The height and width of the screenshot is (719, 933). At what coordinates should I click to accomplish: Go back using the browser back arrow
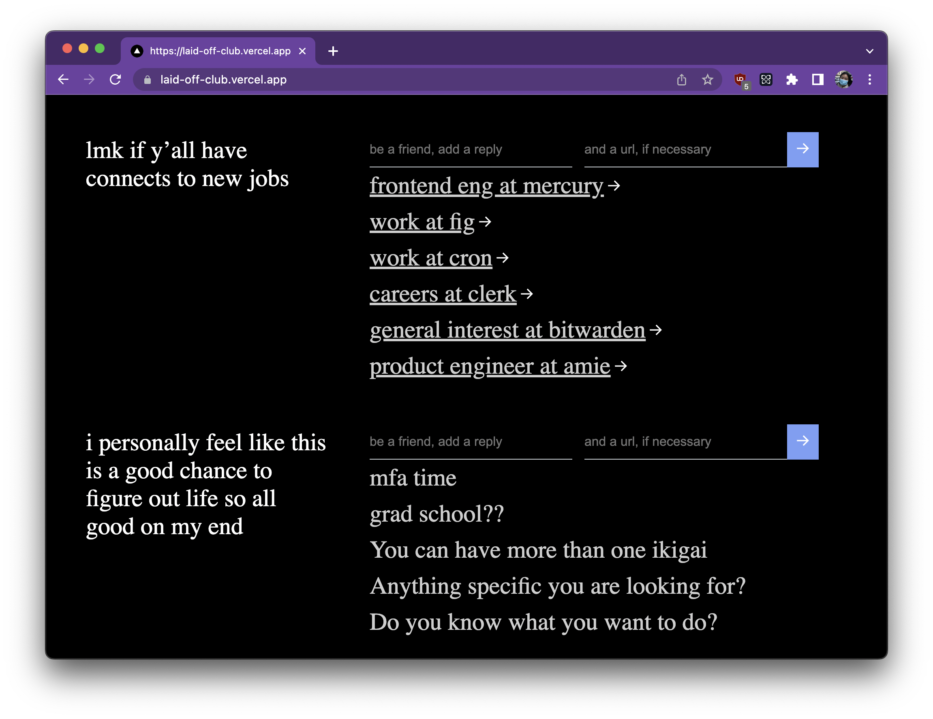(63, 79)
